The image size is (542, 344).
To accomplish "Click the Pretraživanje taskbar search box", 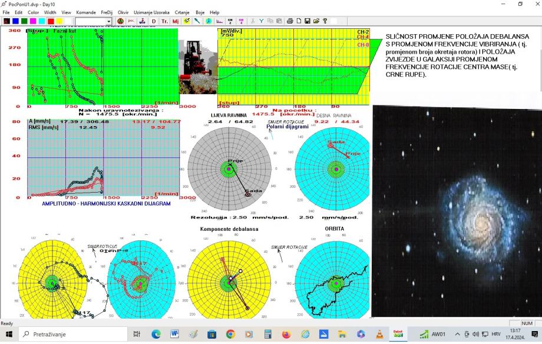I will (x=73, y=335).
